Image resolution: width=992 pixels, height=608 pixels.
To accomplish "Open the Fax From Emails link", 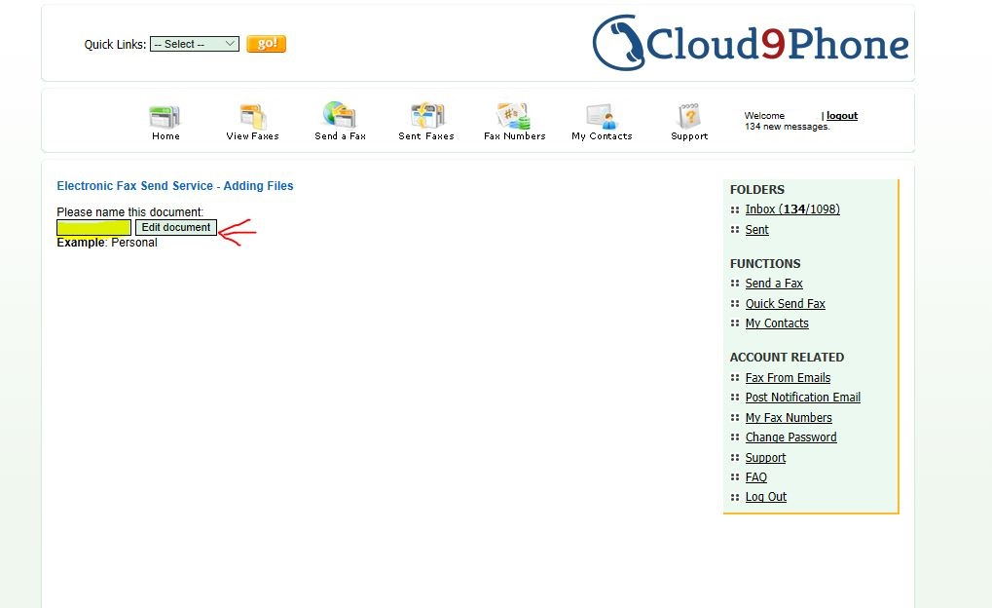I will coord(788,377).
